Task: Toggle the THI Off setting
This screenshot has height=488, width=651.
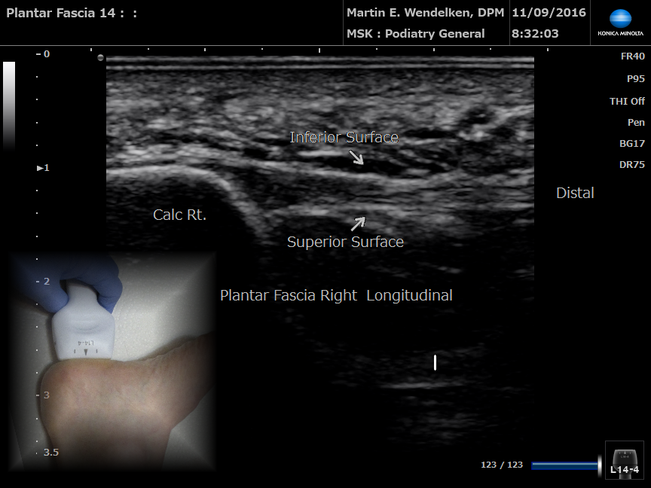Action: 627,101
